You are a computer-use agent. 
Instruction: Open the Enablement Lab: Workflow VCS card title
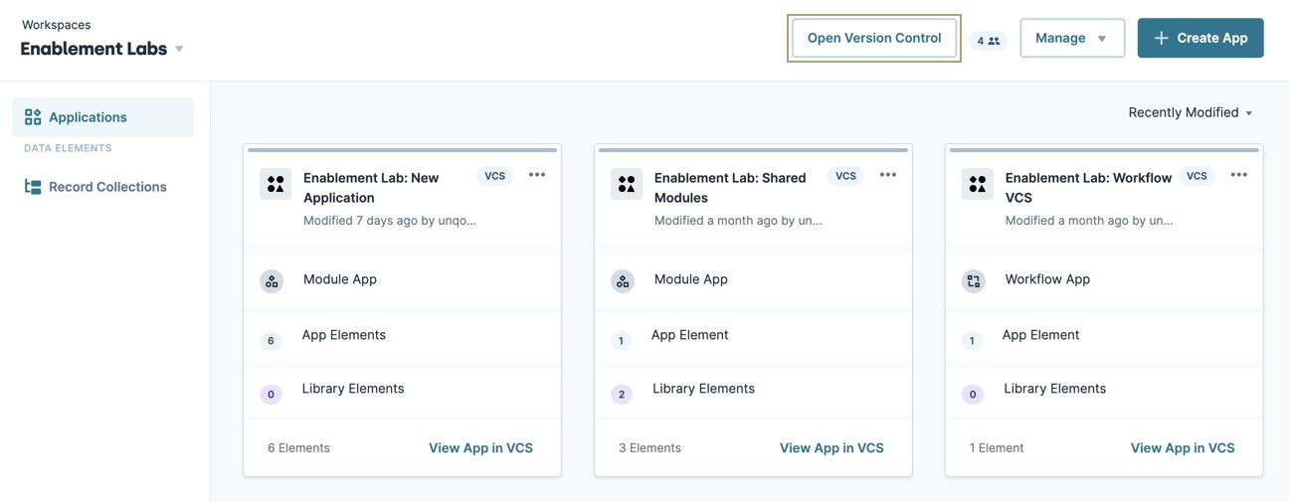[x=1088, y=187]
